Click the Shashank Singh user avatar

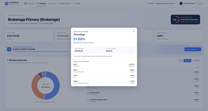tap(181, 3)
